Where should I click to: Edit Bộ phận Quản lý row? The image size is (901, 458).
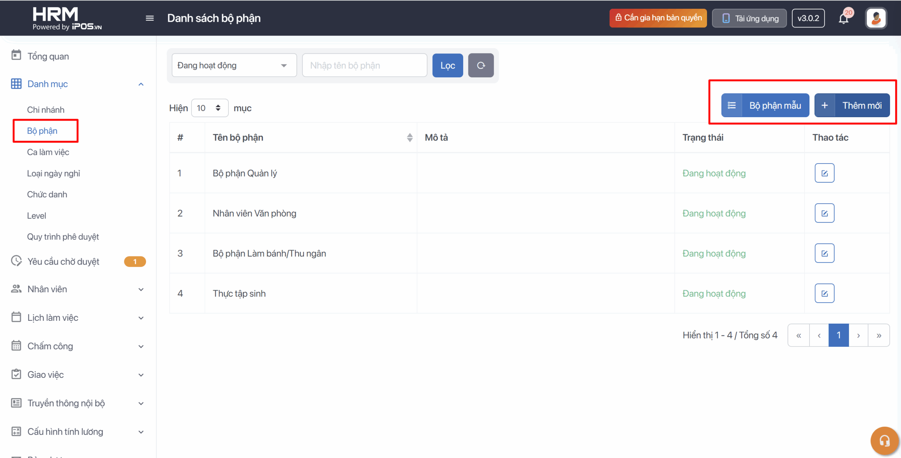coord(824,173)
